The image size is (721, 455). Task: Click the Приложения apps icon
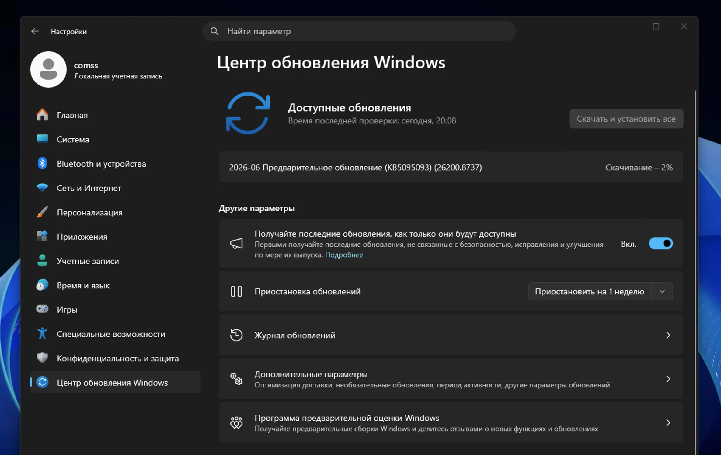pyautogui.click(x=42, y=236)
